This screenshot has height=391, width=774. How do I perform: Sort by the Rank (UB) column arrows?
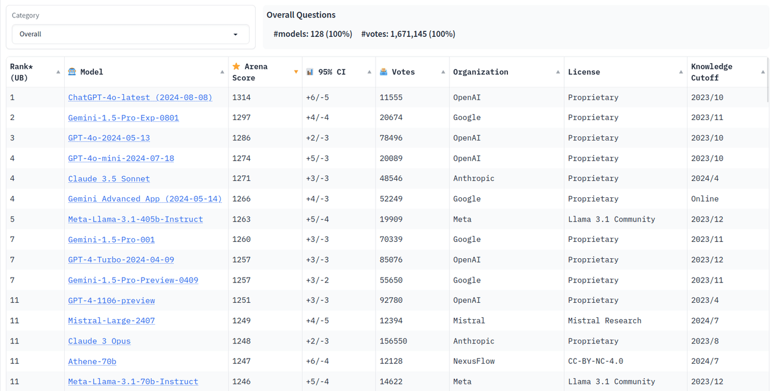(58, 72)
